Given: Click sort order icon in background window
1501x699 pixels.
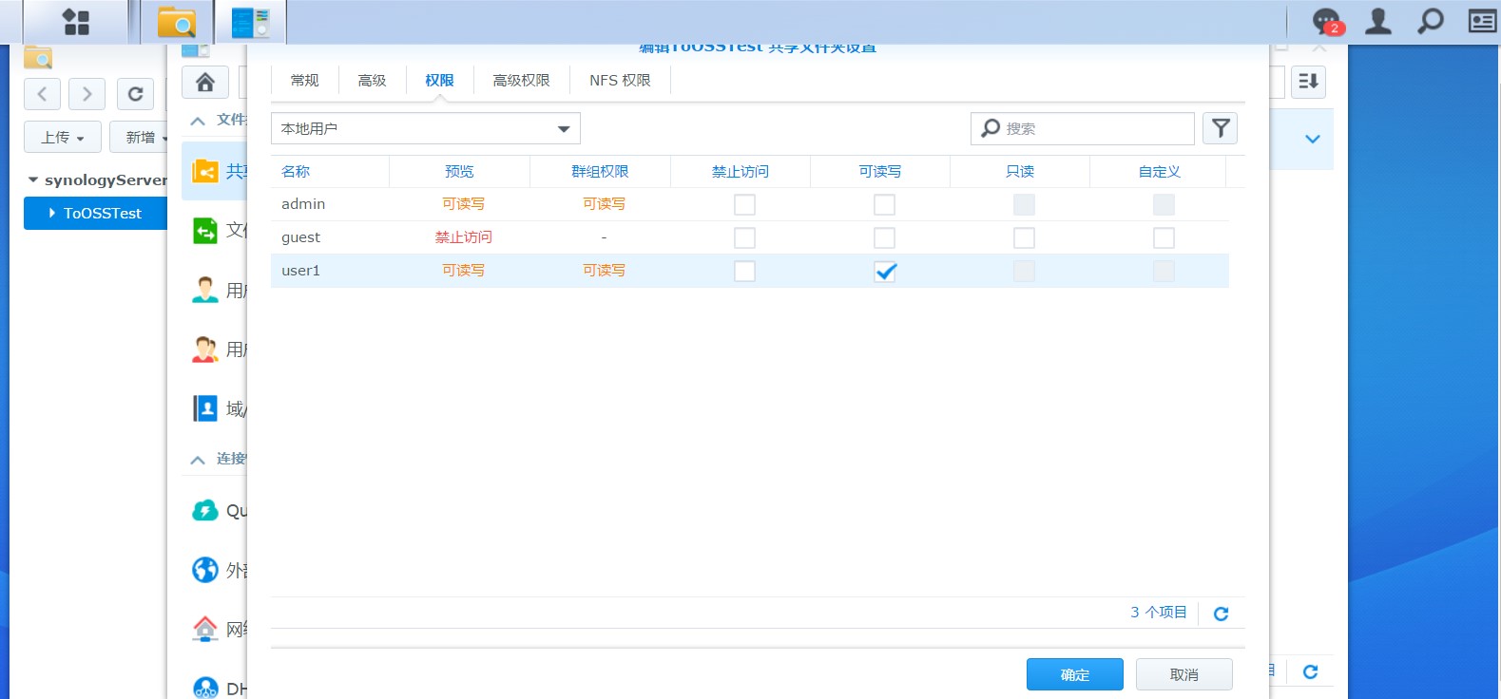Looking at the screenshot, I should pos(1308,82).
